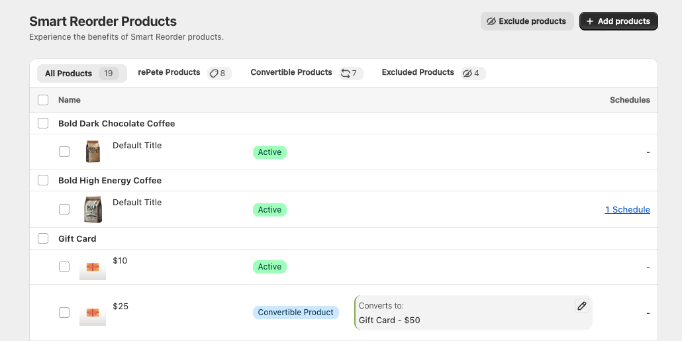682x341 pixels.
Task: Open the 1 Schedule link
Action: (627, 210)
